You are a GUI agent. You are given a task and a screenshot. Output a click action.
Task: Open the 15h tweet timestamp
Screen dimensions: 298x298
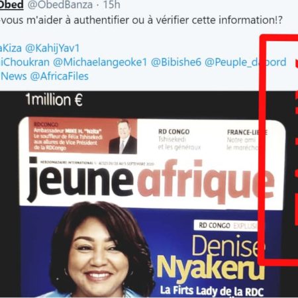112,5
